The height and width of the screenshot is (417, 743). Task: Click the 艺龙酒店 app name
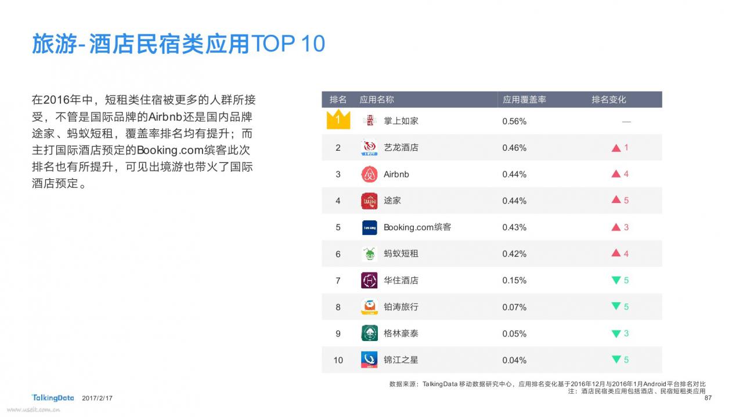point(401,148)
